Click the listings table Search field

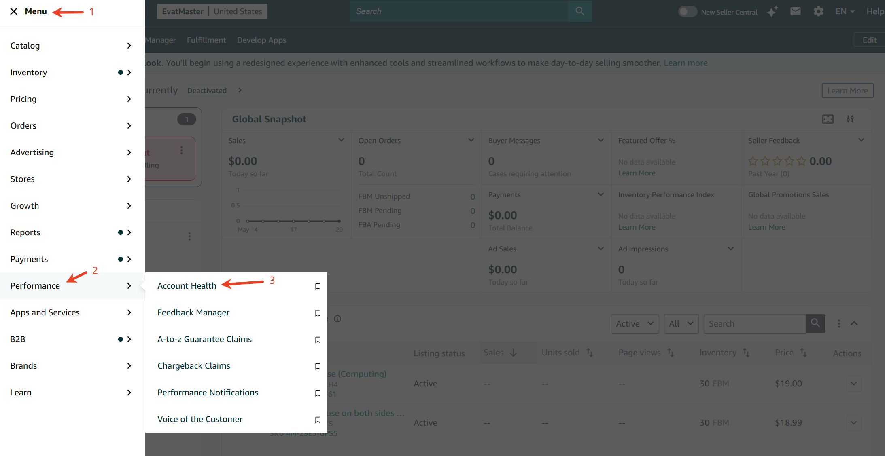pyautogui.click(x=755, y=323)
